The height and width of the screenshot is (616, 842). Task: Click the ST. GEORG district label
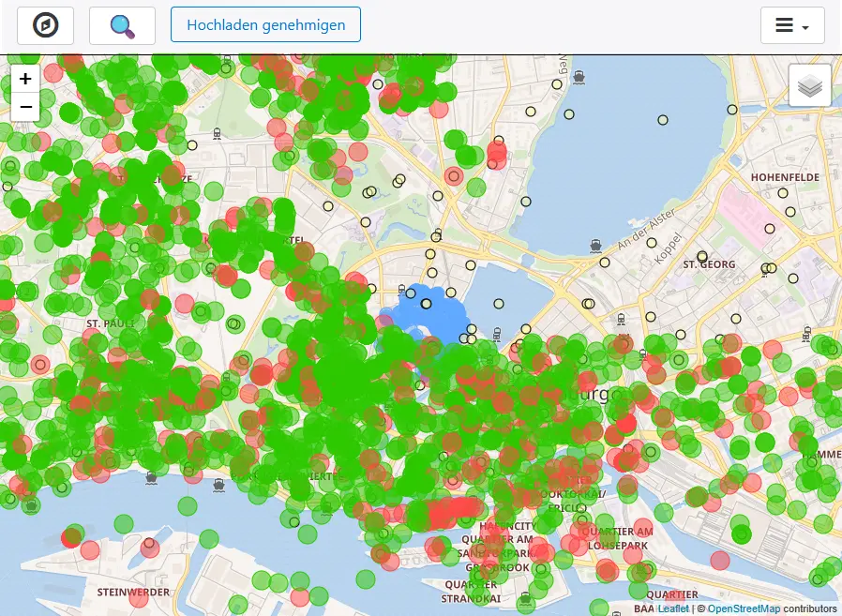click(x=709, y=264)
